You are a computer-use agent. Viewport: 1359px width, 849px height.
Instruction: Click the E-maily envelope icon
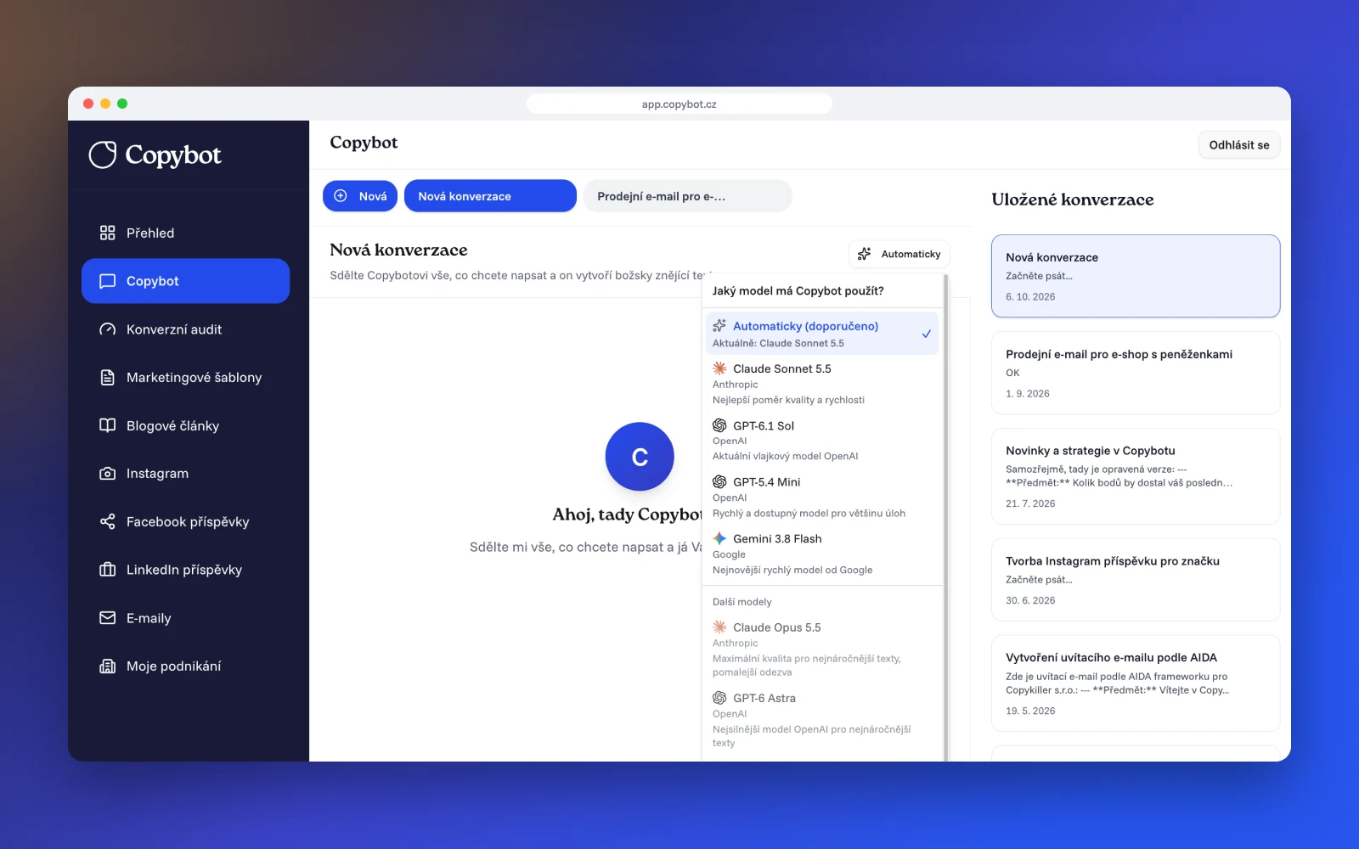pos(107,618)
